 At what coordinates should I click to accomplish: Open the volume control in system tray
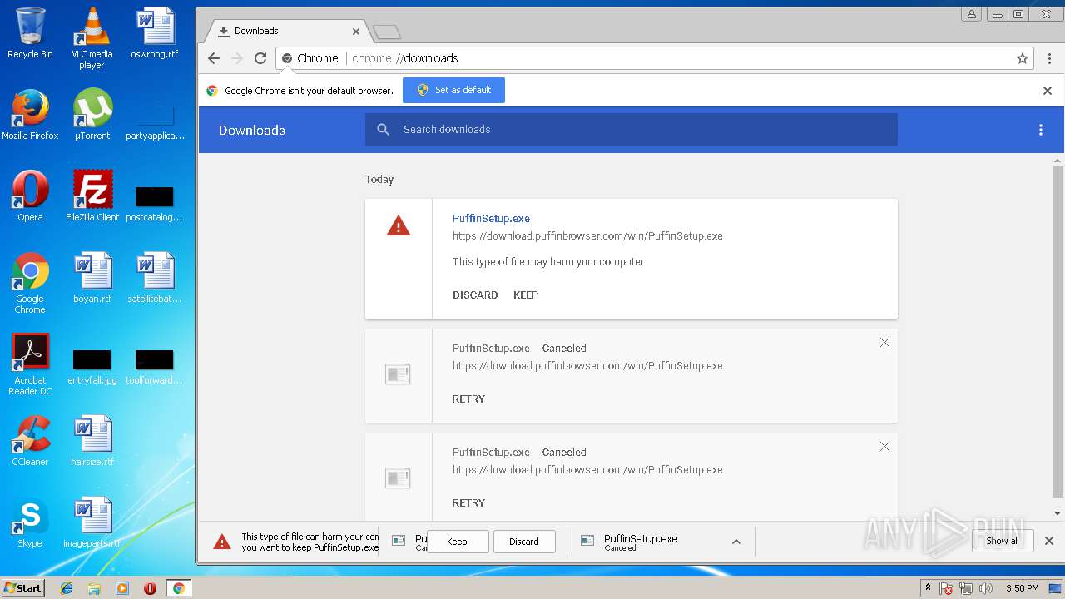coord(986,588)
